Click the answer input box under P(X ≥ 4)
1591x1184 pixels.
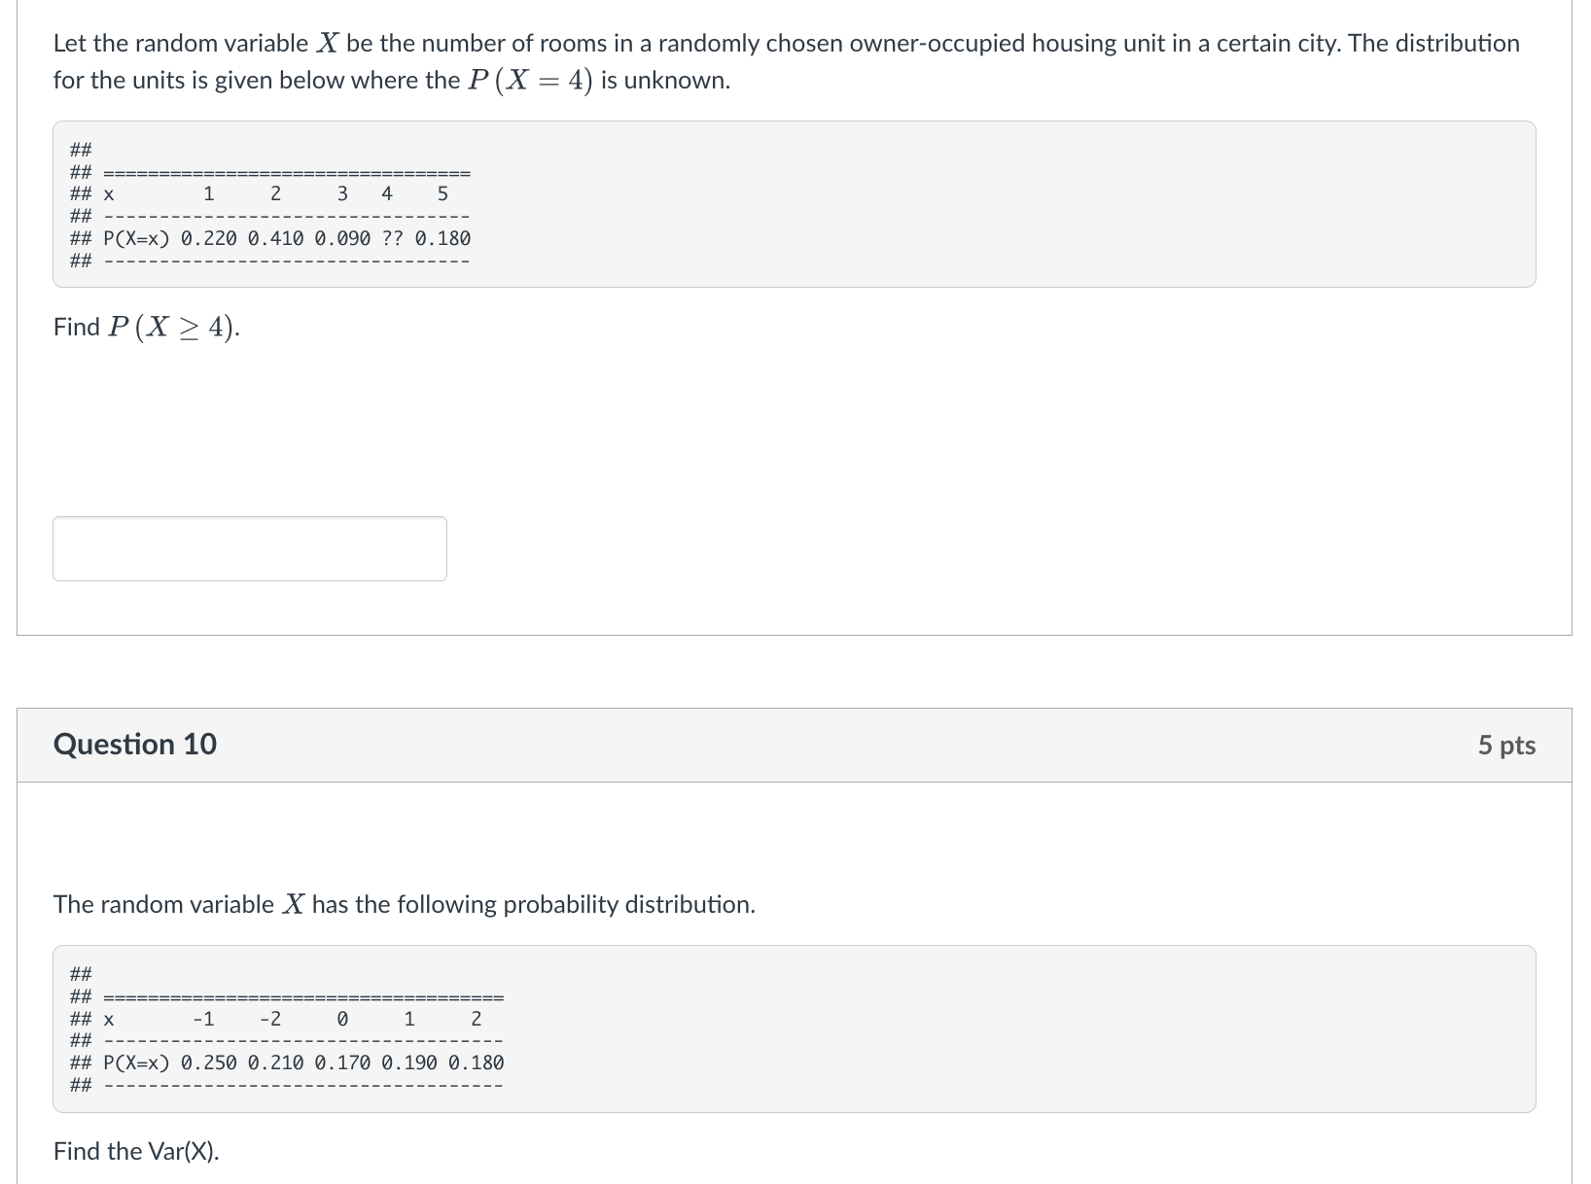(249, 548)
